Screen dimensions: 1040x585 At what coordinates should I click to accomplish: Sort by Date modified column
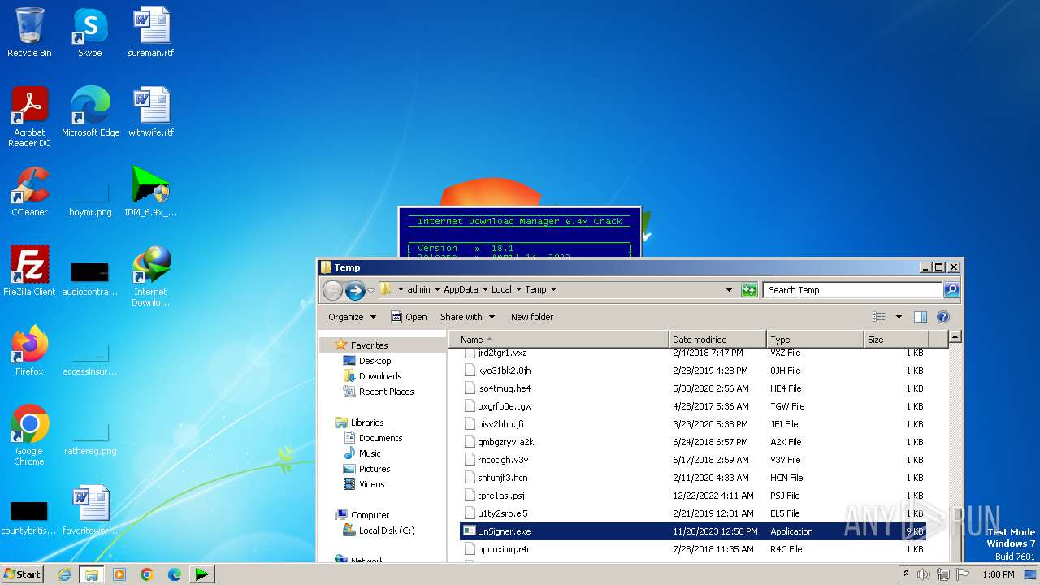717,340
